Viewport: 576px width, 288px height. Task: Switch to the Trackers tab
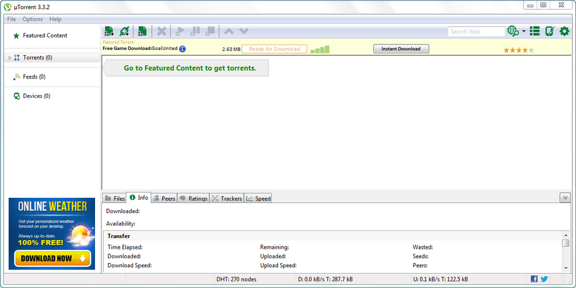[x=227, y=198]
